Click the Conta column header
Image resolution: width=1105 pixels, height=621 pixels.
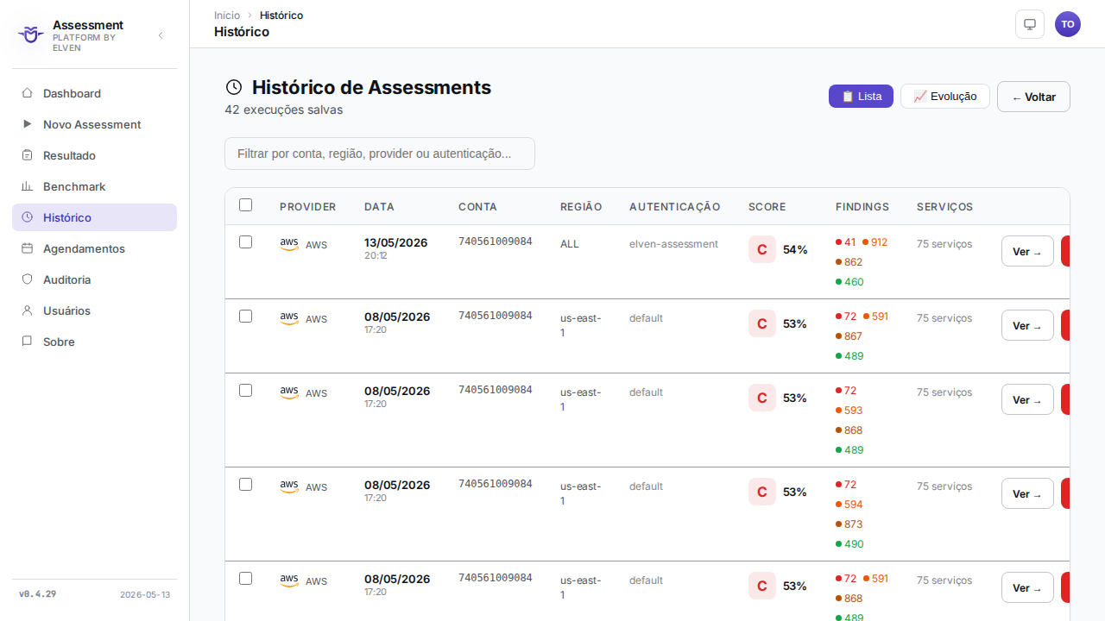point(477,207)
